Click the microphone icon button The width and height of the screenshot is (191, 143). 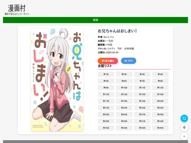pyautogui.click(x=184, y=127)
